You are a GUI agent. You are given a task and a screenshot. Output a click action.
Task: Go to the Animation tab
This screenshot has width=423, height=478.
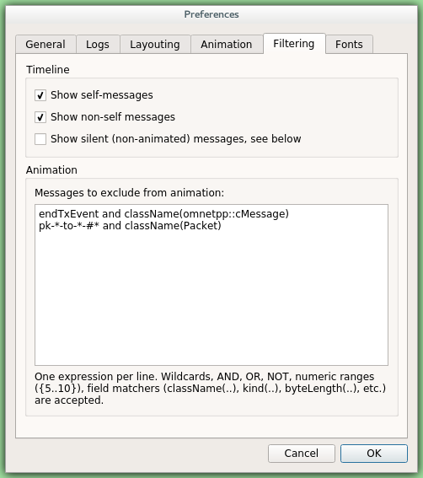coord(227,44)
